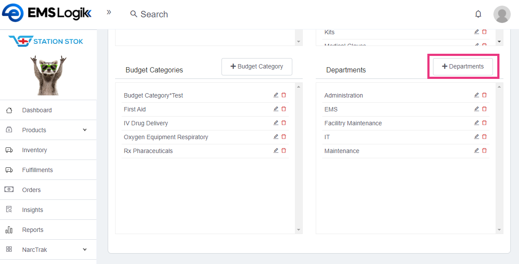Click the edit pencil icon for Administration
Screen dimensions: 519x264
476,95
